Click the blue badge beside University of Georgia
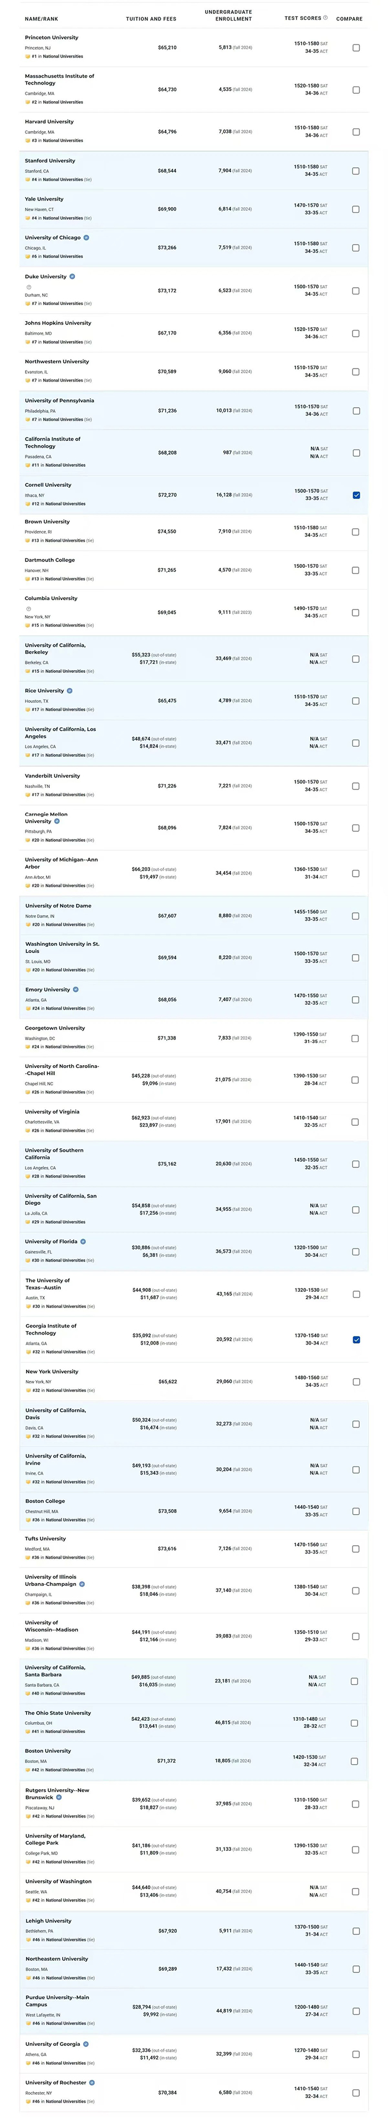The image size is (388, 2117). click(86, 2044)
